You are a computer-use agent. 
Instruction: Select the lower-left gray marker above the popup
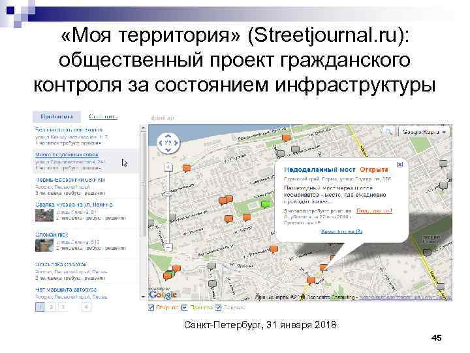coord(281,154)
